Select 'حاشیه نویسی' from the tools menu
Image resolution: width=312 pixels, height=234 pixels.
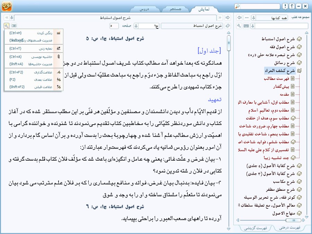(41, 56)
